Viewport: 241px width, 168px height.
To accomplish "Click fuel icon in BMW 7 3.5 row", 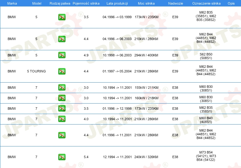I will coord(62,109).
